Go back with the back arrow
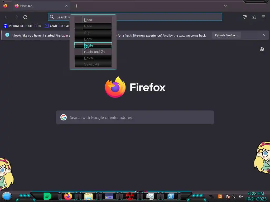Screen dimensions: 270x202 6,17
